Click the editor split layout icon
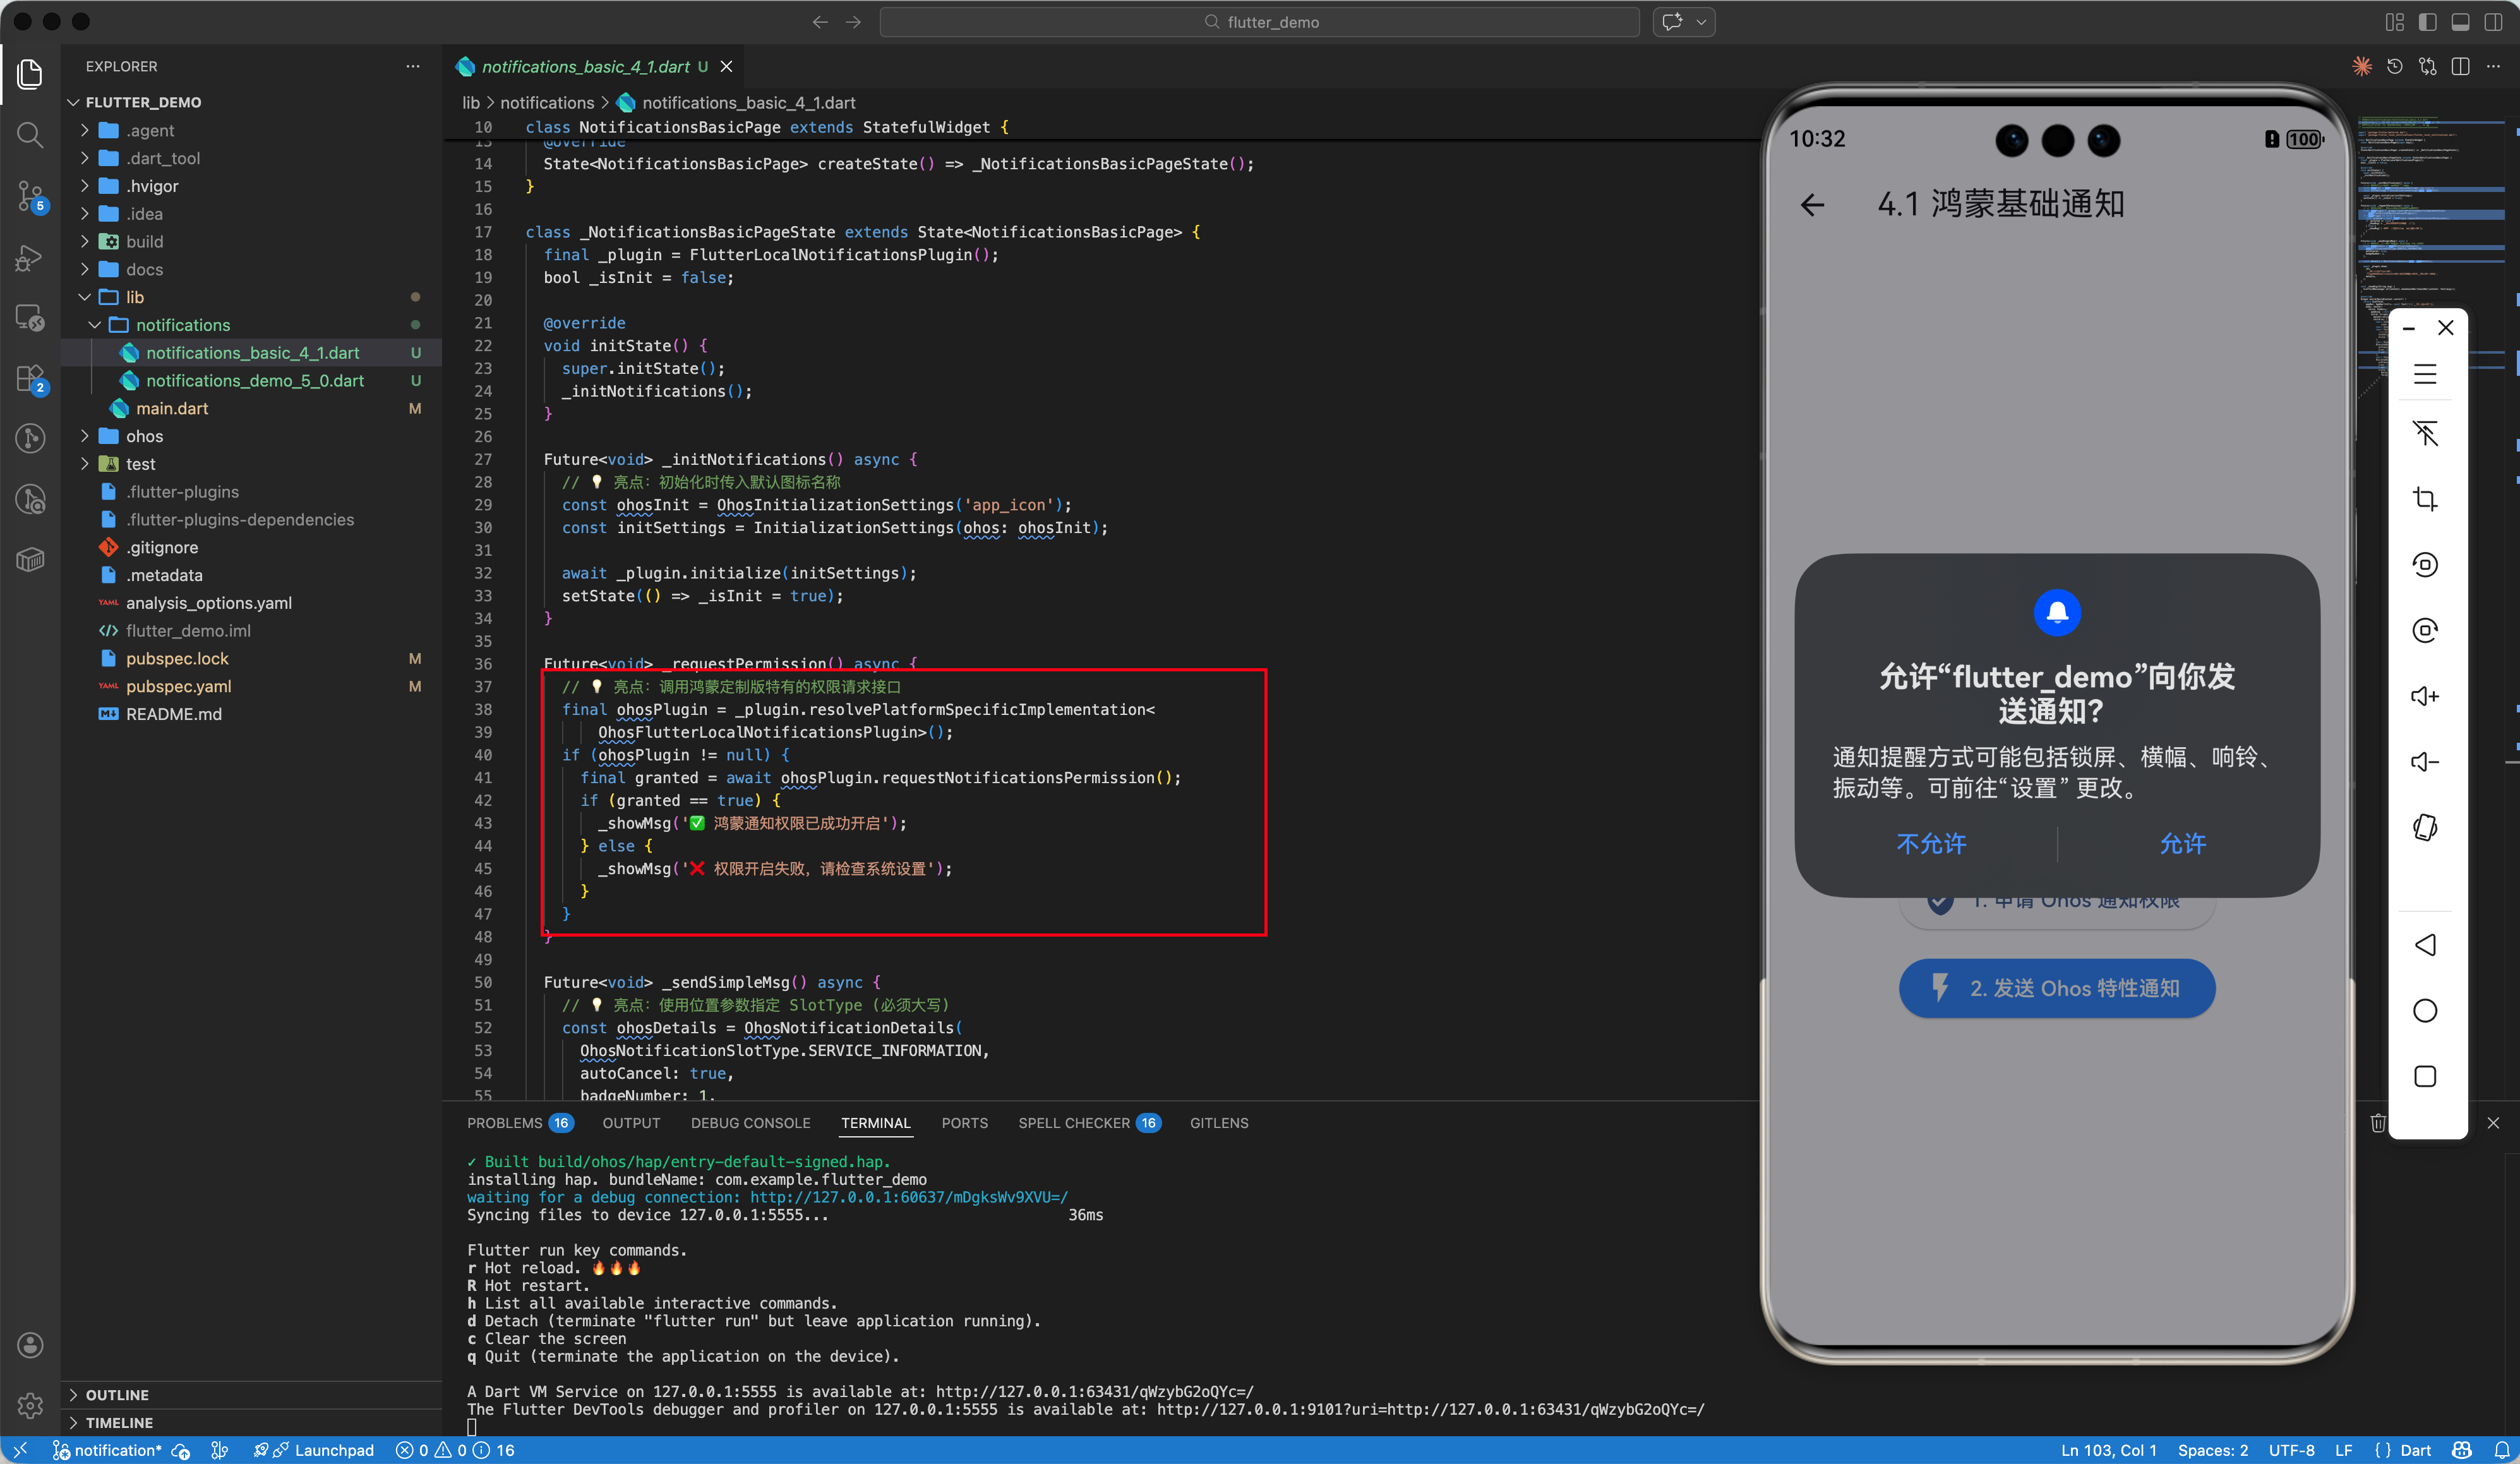 tap(2461, 66)
